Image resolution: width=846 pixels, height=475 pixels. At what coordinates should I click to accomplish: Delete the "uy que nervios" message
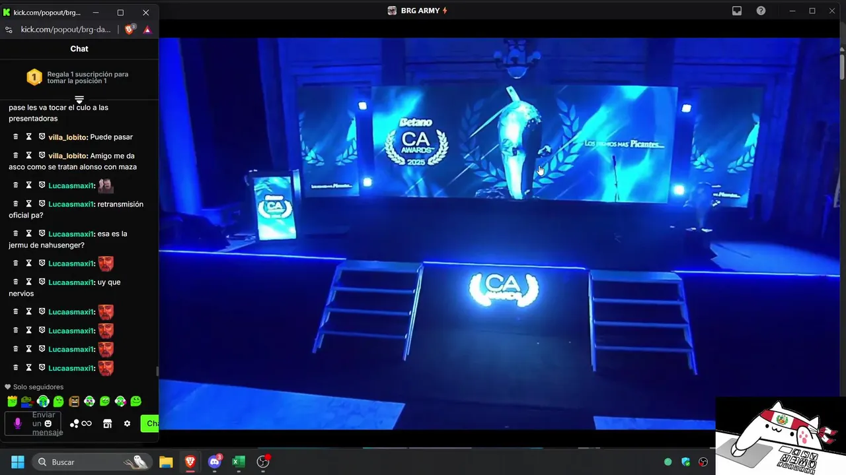tap(16, 282)
